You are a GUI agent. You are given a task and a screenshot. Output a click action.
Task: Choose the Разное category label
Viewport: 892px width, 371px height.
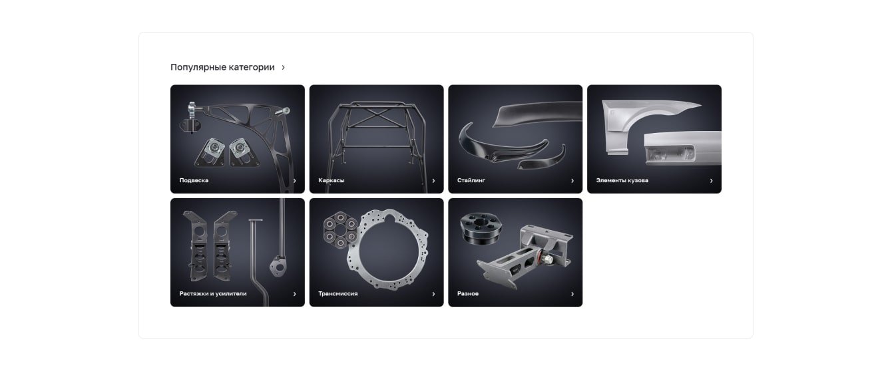click(468, 293)
